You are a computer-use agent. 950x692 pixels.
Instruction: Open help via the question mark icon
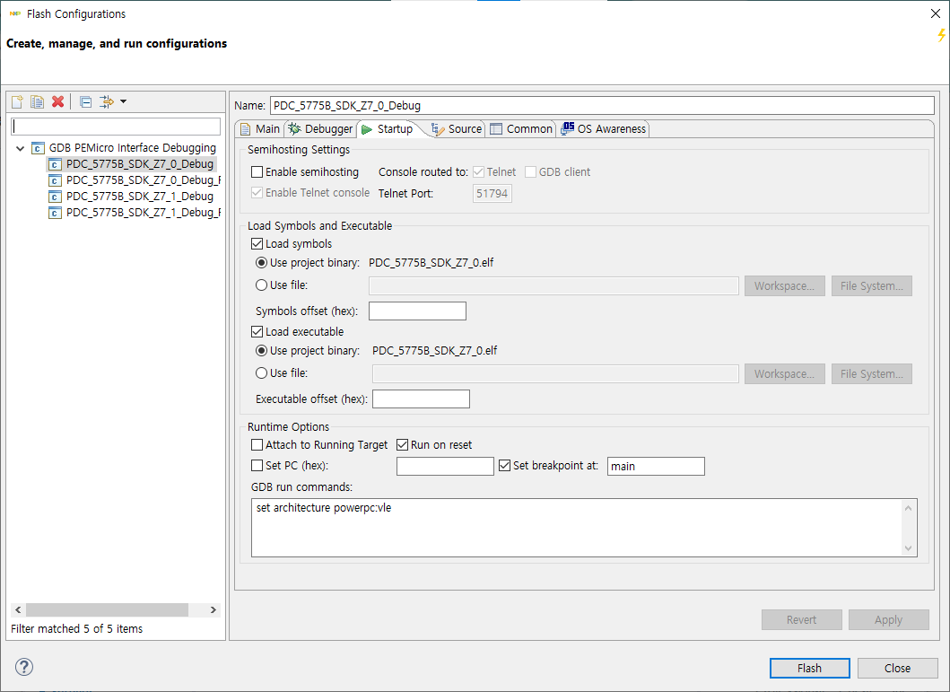pos(23,667)
